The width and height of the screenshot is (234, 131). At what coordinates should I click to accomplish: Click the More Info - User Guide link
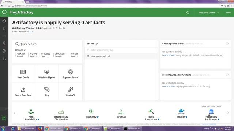coord(211,106)
